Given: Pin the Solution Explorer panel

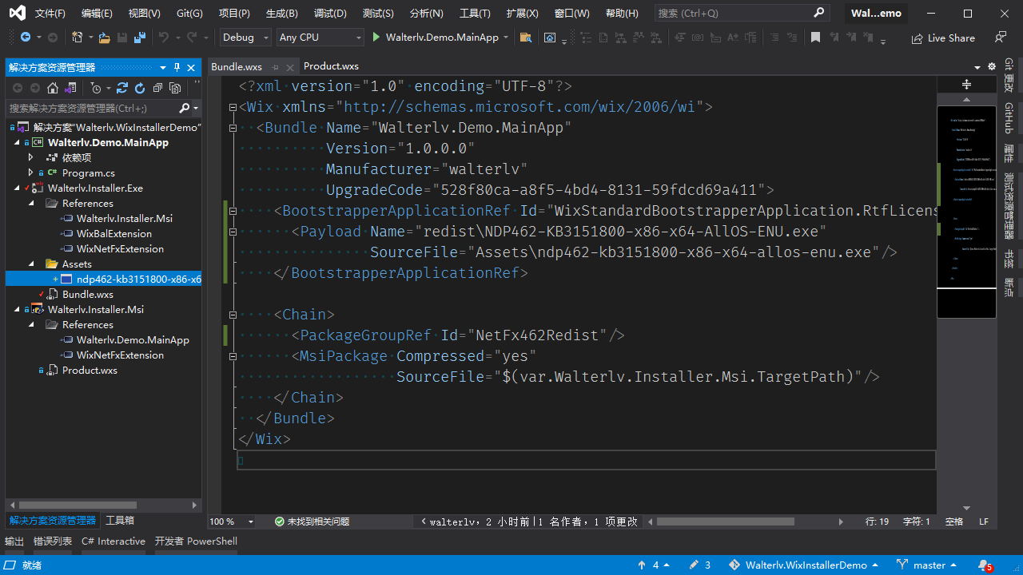Looking at the screenshot, I should 177,68.
